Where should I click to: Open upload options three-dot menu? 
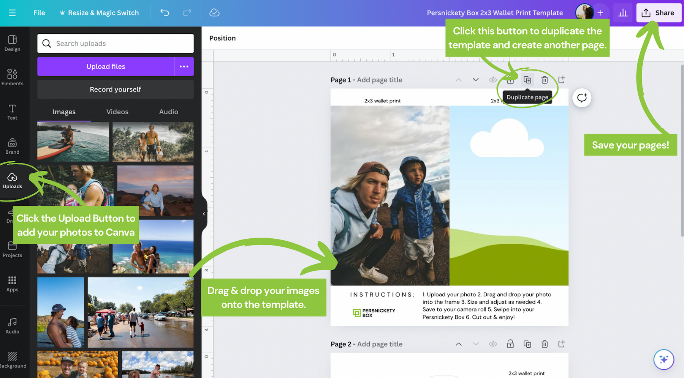pyautogui.click(x=184, y=66)
